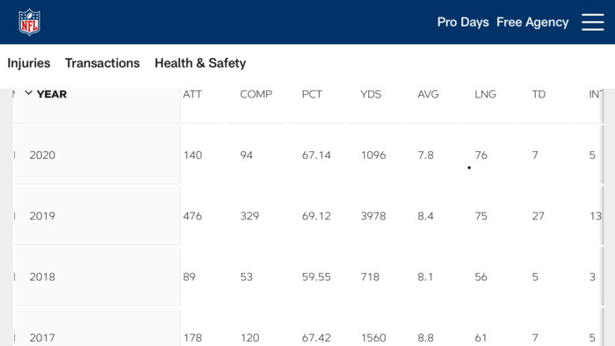
Task: Sort by the AVG column header
Action: tap(428, 95)
